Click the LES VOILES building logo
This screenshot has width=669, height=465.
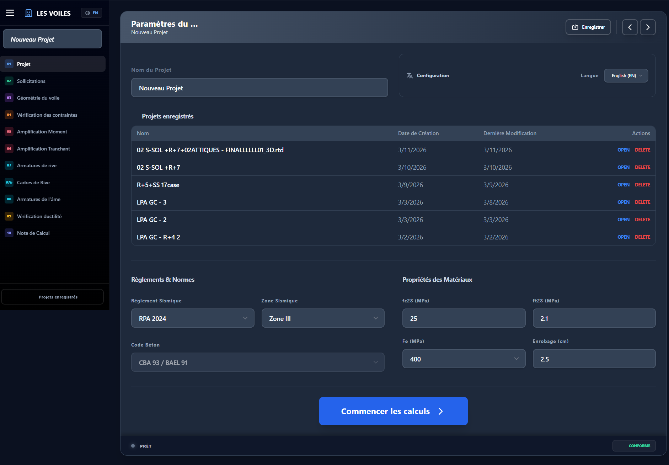click(x=28, y=12)
